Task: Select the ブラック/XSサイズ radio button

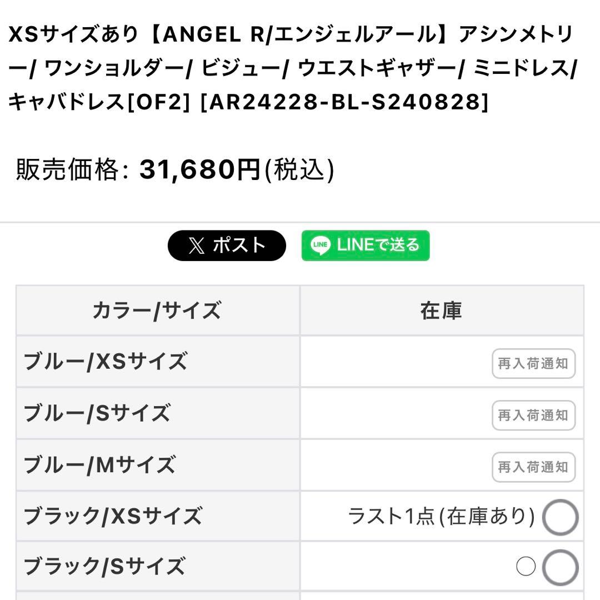Action: tap(559, 517)
